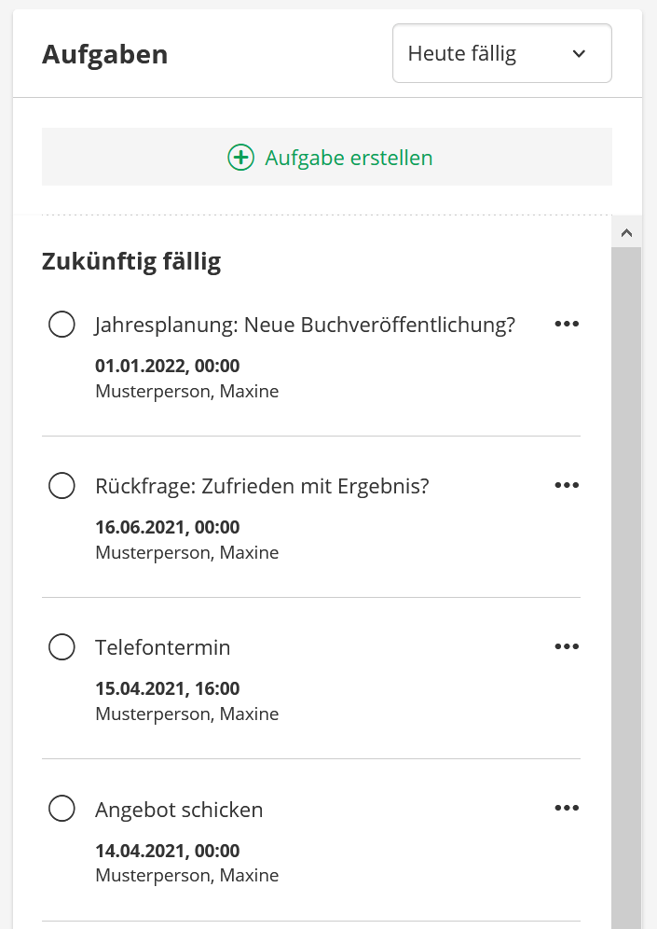Click the 'Aufgabe erstellen' button text
This screenshot has width=657, height=929.
(349, 158)
